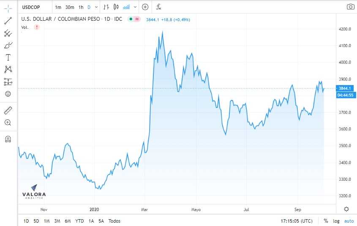This screenshot has height=226, width=357.
Task: Click the Vol. warning exclamation icon
Action: click(37, 28)
